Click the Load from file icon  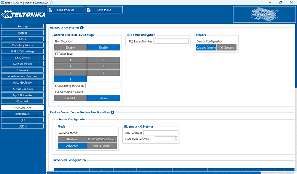click(x=50, y=10)
